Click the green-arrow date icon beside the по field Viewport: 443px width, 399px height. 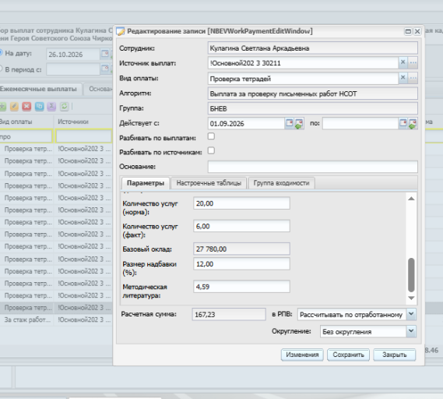pos(413,124)
